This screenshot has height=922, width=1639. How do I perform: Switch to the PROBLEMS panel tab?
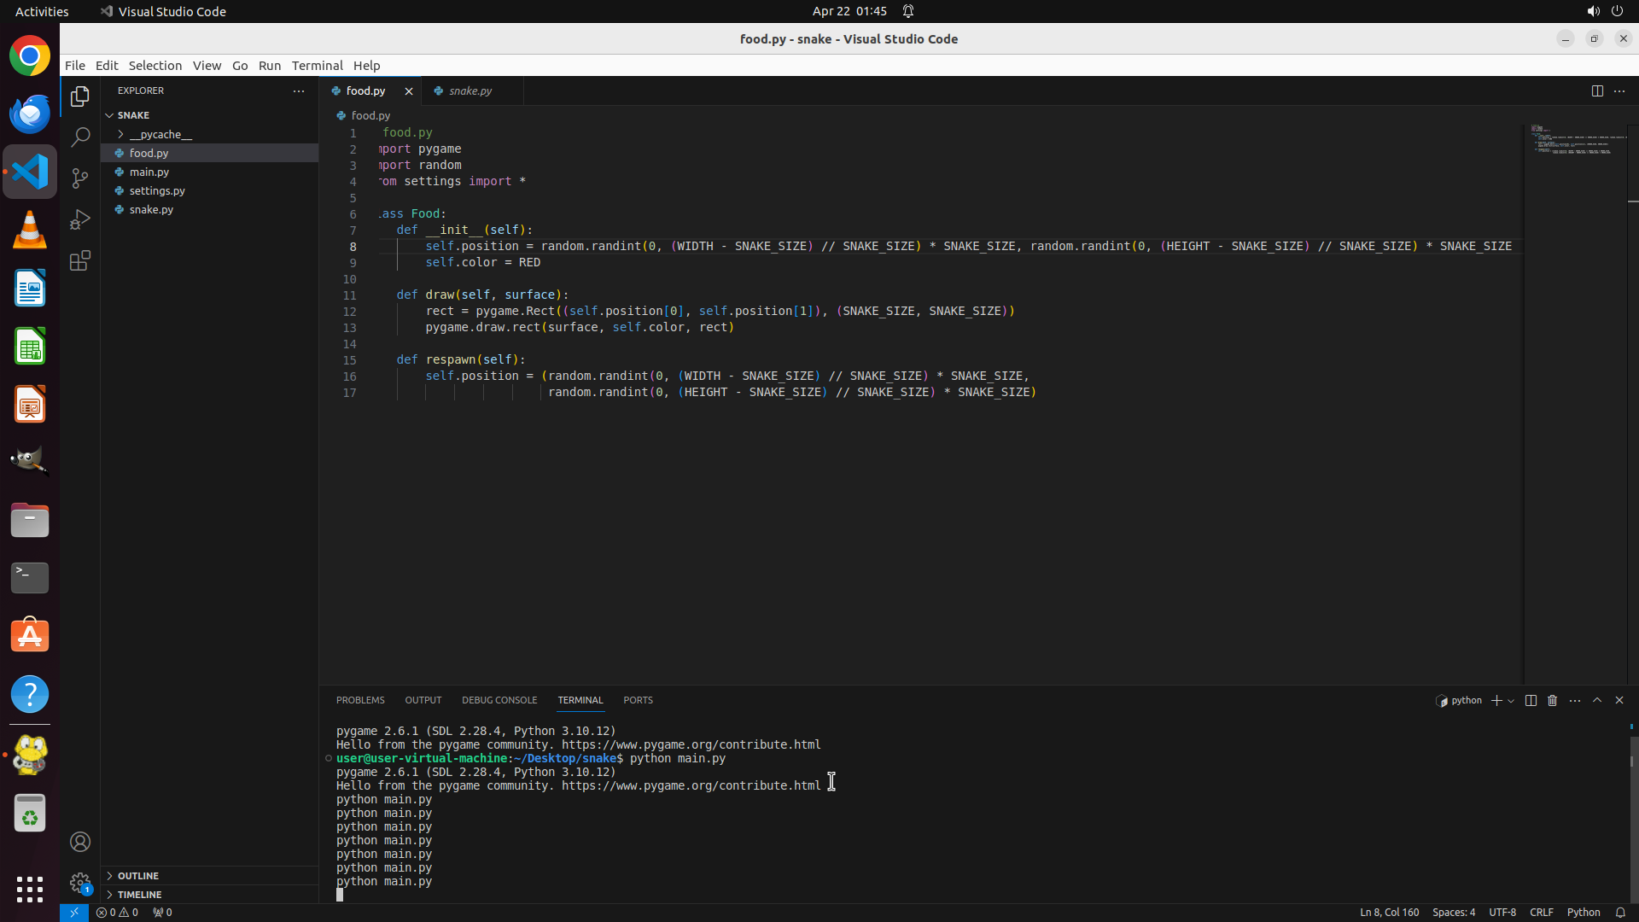tap(360, 700)
